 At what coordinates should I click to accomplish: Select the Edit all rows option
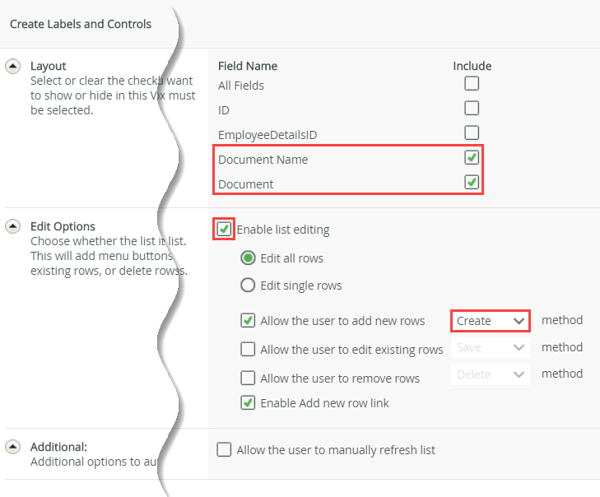pyautogui.click(x=247, y=258)
